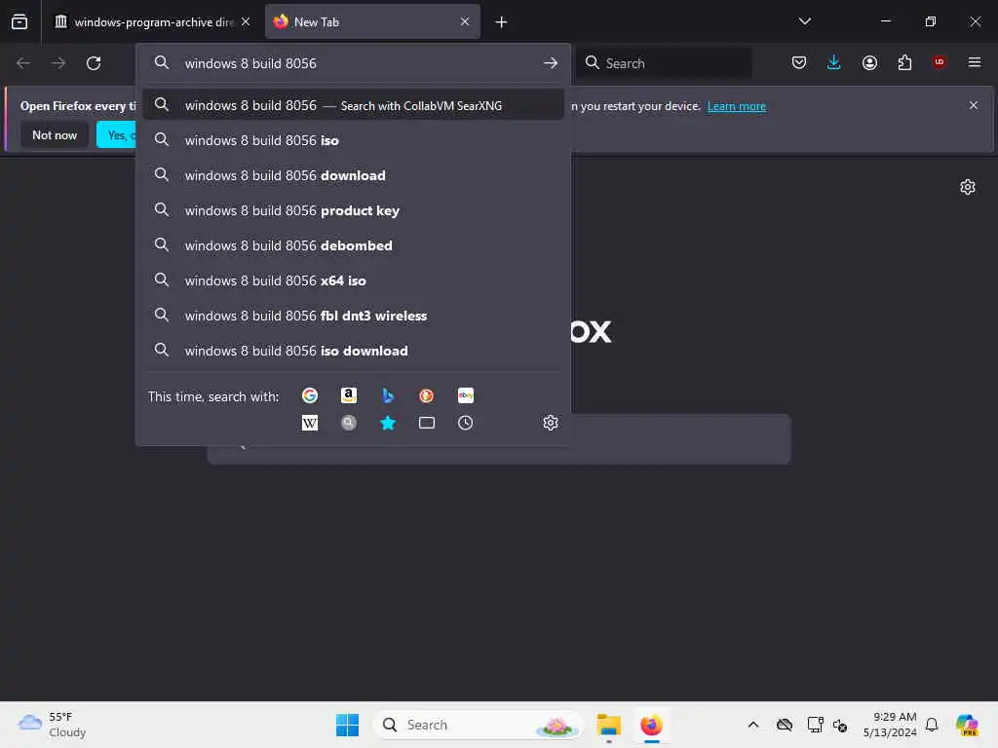Choose suggestion windows 8 build 8056 product key
998x748 pixels.
[x=353, y=210]
